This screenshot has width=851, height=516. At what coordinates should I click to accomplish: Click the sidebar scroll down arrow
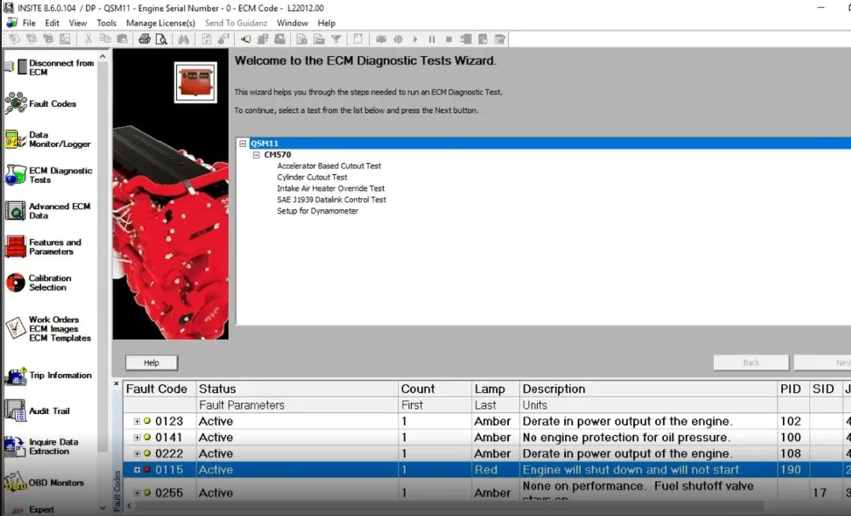click(x=103, y=508)
